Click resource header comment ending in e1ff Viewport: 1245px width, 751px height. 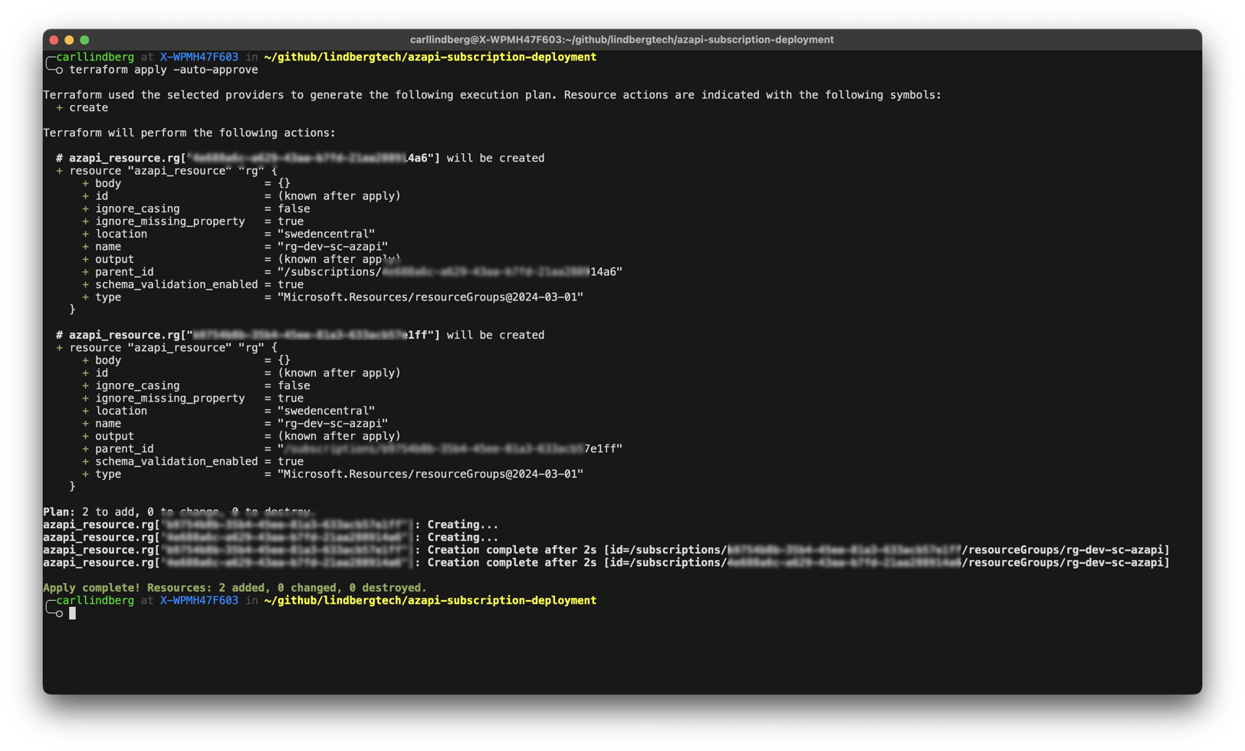[x=300, y=335]
